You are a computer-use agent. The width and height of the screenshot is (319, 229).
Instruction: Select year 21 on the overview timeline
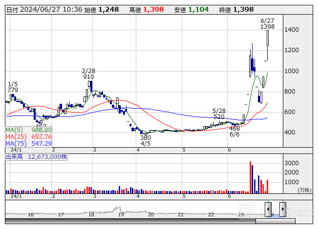pyautogui.click(x=181, y=214)
